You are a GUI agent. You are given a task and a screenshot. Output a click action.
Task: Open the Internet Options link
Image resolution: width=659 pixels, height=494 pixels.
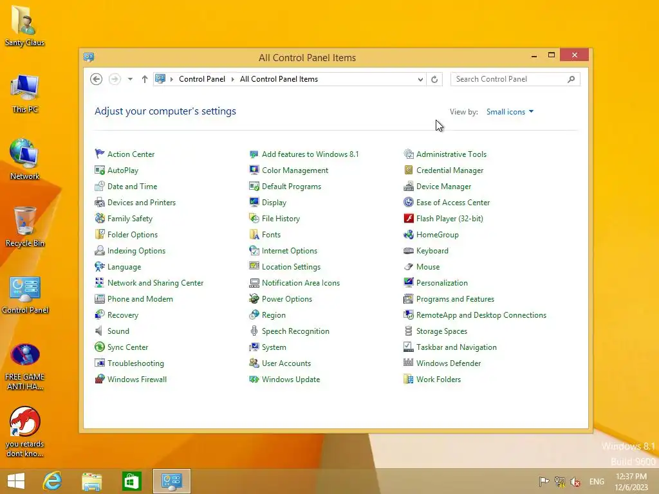289,251
